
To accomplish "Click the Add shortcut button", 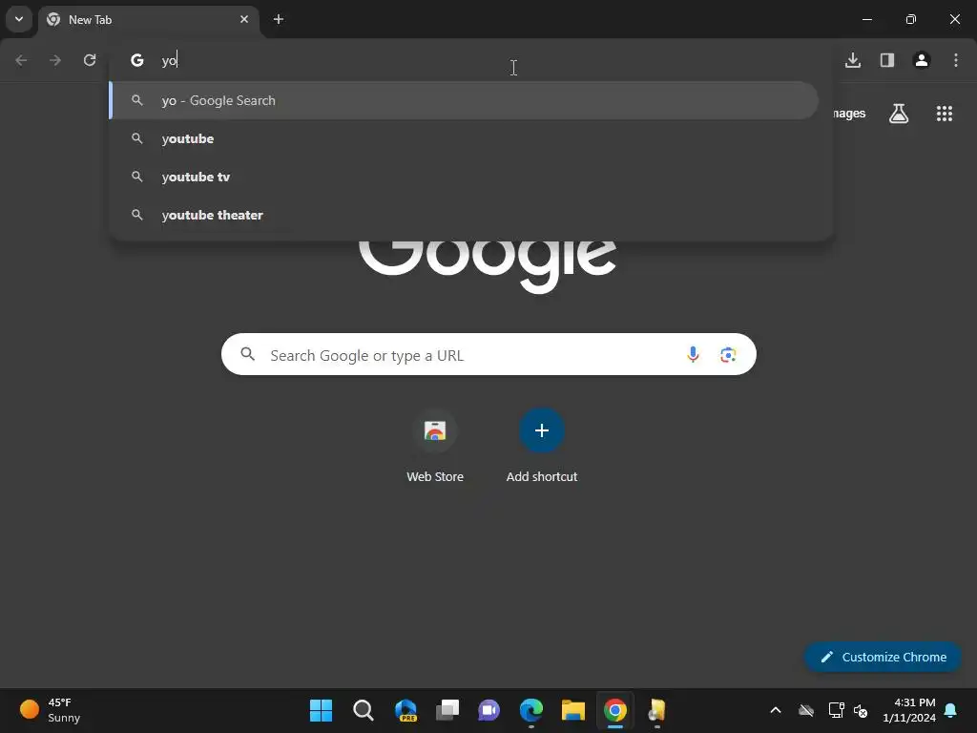I will tap(542, 447).
